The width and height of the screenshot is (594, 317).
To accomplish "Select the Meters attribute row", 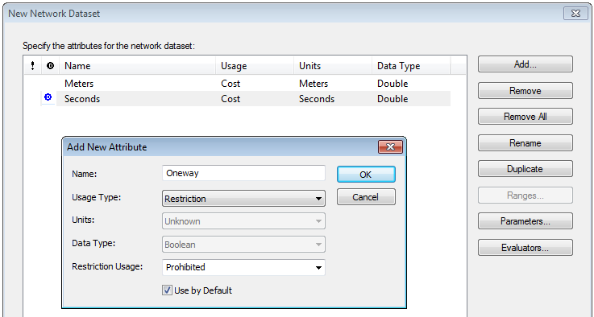I will tap(238, 83).
